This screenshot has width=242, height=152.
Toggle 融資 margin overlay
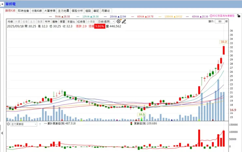40,22
